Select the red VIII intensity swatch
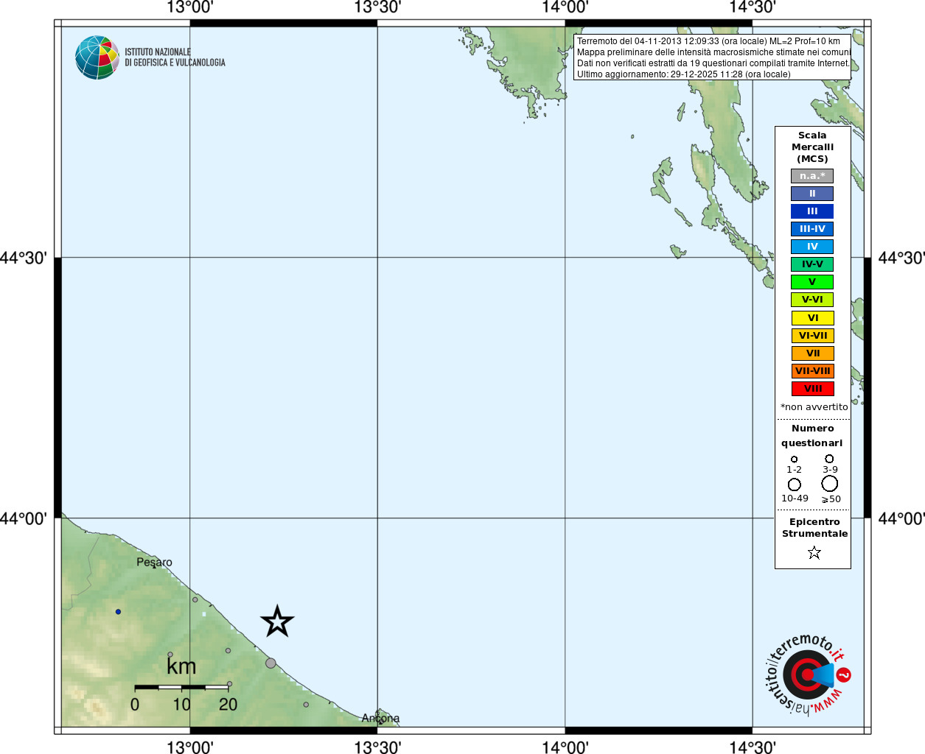The height and width of the screenshot is (754, 925). [812, 389]
